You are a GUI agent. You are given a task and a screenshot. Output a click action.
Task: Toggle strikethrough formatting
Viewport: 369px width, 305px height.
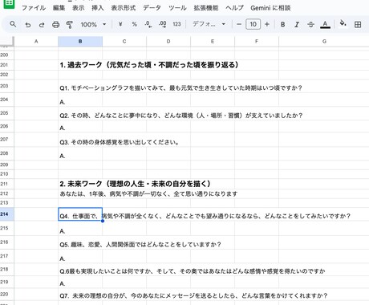click(x=310, y=25)
